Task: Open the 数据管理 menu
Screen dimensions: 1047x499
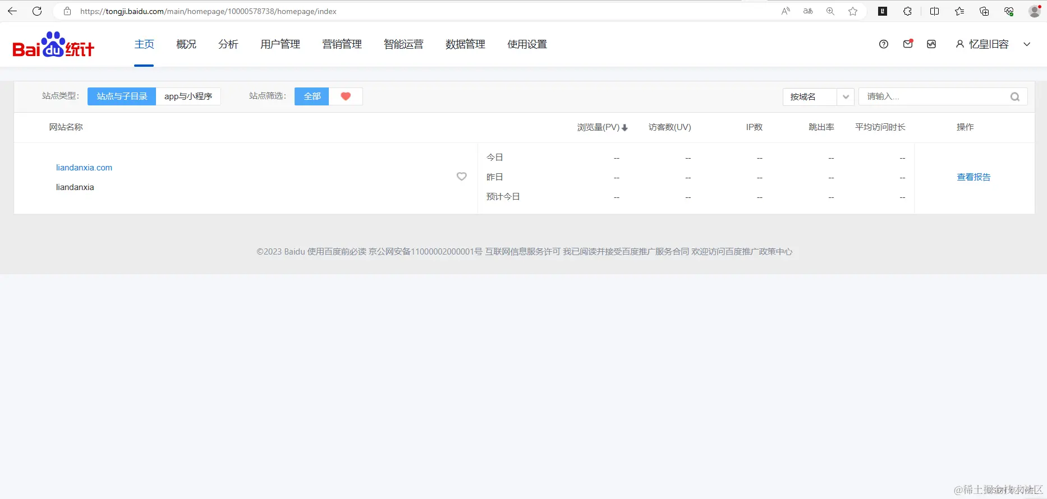Action: [466, 44]
